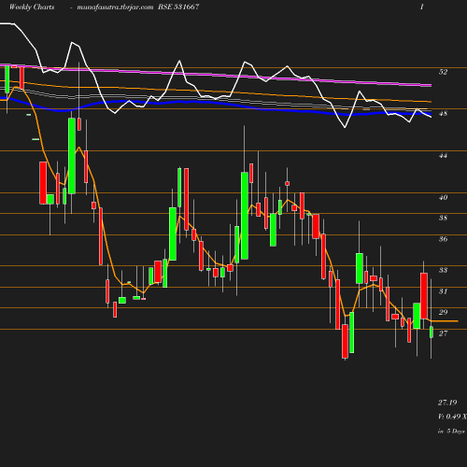
Task: Click the price axis label 44
Action: 443,155
